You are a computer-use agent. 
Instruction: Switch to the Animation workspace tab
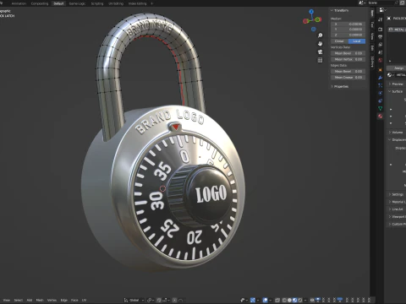click(x=19, y=3)
